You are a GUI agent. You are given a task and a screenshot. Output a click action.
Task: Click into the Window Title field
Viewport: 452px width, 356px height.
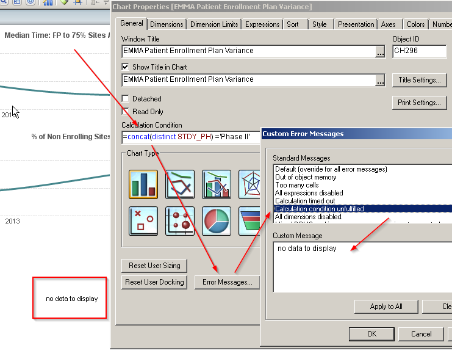[249, 51]
